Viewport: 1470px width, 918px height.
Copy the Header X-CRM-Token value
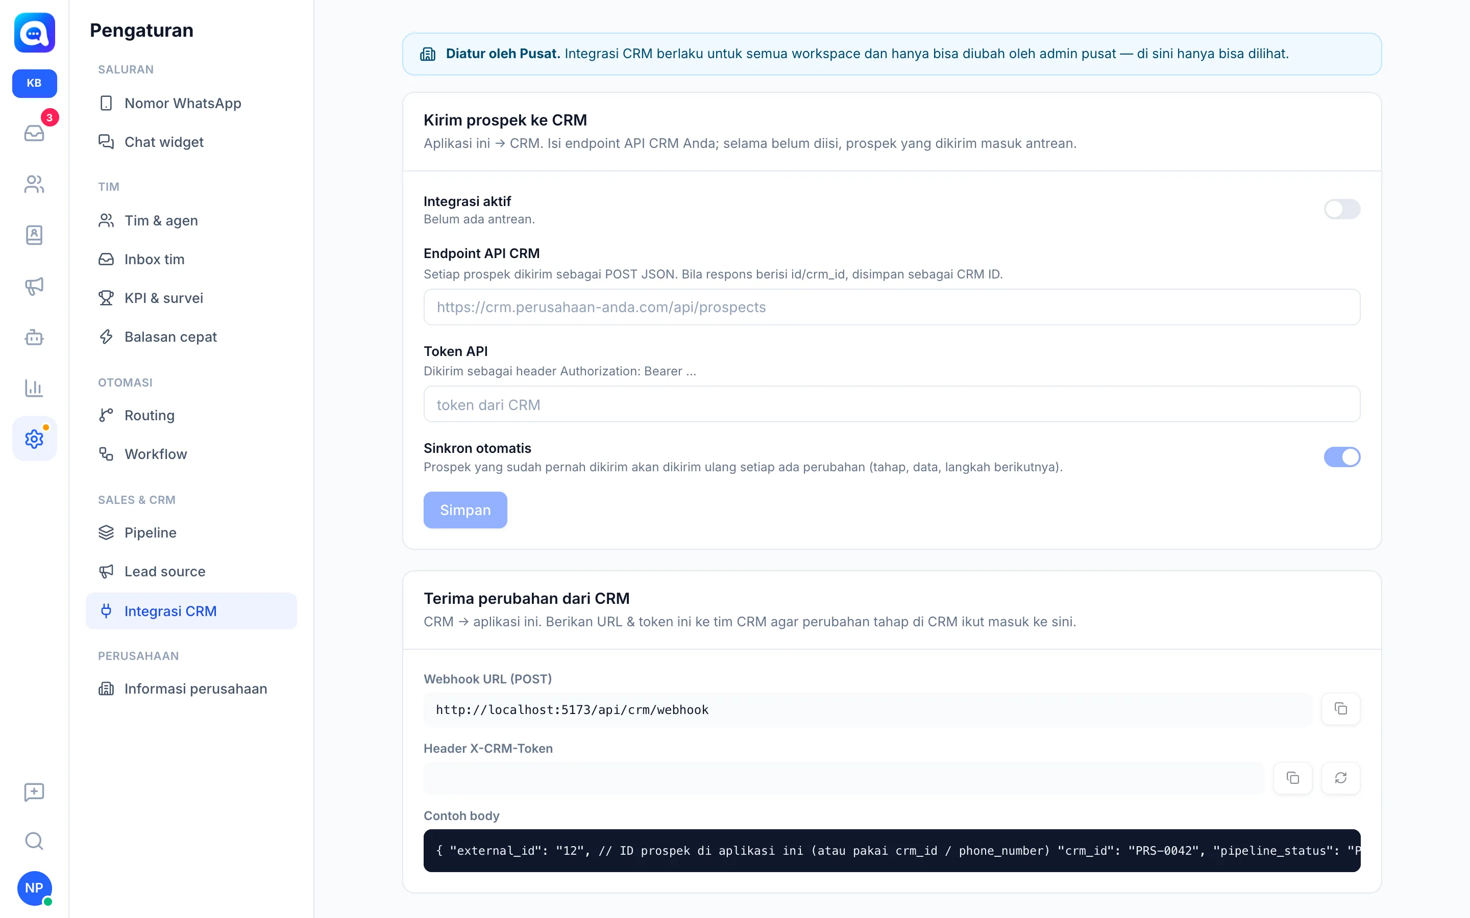click(x=1292, y=778)
